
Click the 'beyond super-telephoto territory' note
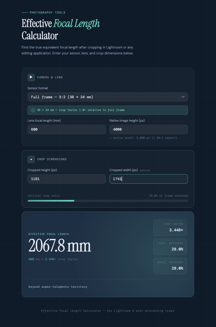point(58,287)
